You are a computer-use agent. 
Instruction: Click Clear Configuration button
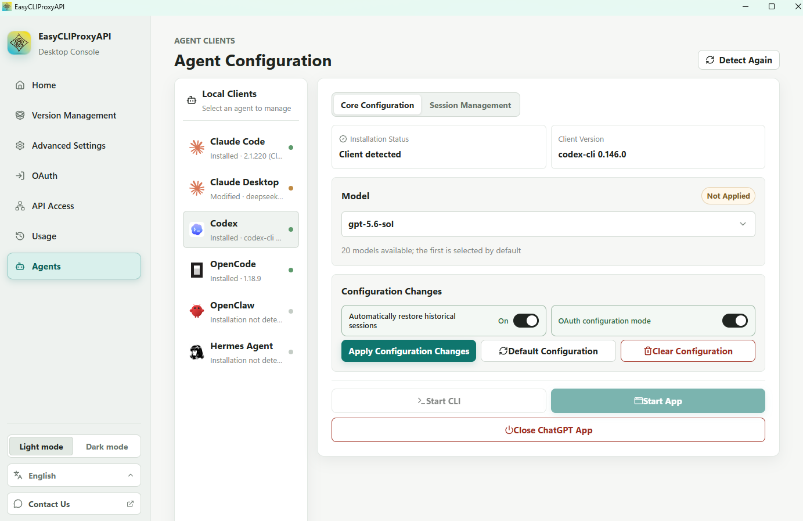(x=688, y=351)
